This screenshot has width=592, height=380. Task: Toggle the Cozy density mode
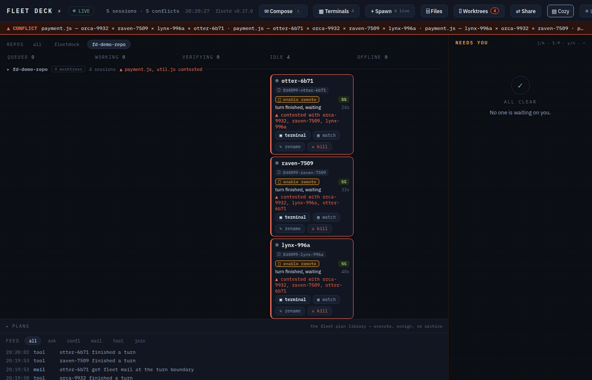(560, 11)
